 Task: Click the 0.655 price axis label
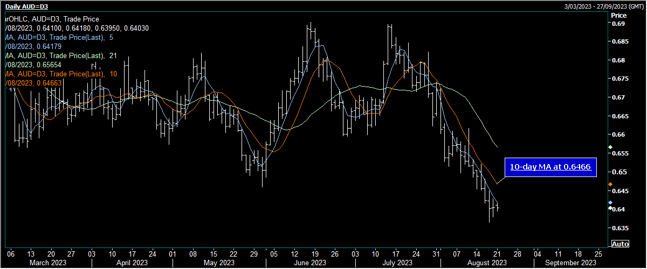coord(620,153)
